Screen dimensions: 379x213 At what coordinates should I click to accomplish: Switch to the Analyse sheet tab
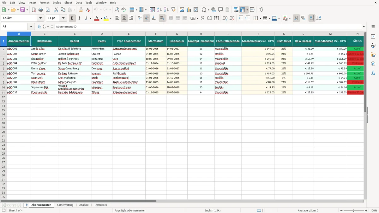[x=84, y=205]
